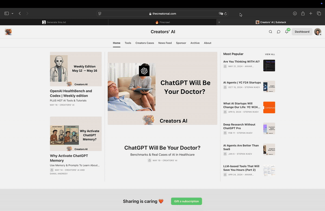This screenshot has height=211, width=325.
Task: Click orange thumbnail for YC W24 post
Action: point(269,107)
